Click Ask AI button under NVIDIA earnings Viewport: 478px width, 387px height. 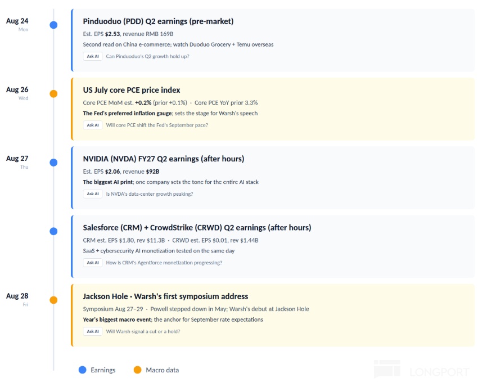93,194
